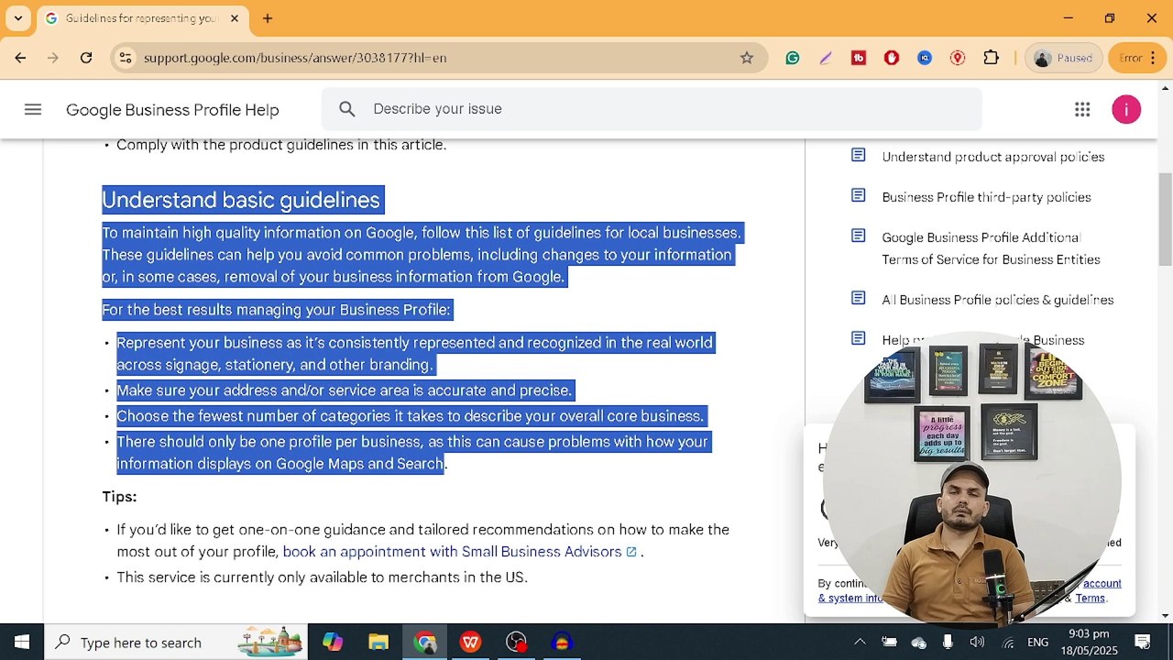This screenshot has width=1173, height=660.
Task: Click the scrollbar down arrow
Action: click(1165, 615)
